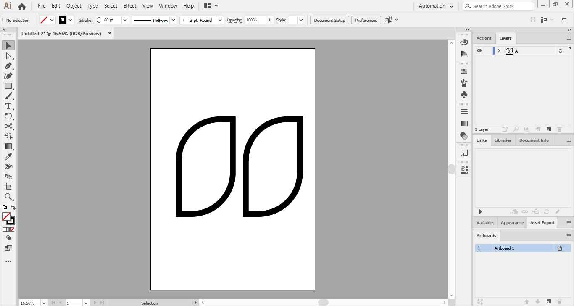Screen dimensions: 574x306
Task: Select the Direct Selection tool
Action: [8, 55]
